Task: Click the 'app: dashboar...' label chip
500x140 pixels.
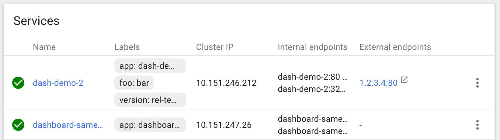Action: pyautogui.click(x=150, y=125)
